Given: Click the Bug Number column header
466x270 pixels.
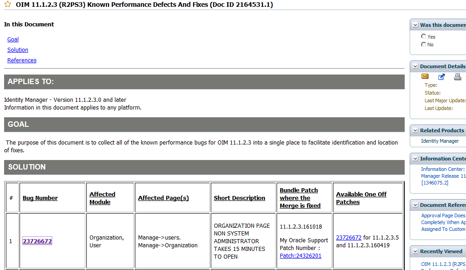Looking at the screenshot, I should 40,198.
